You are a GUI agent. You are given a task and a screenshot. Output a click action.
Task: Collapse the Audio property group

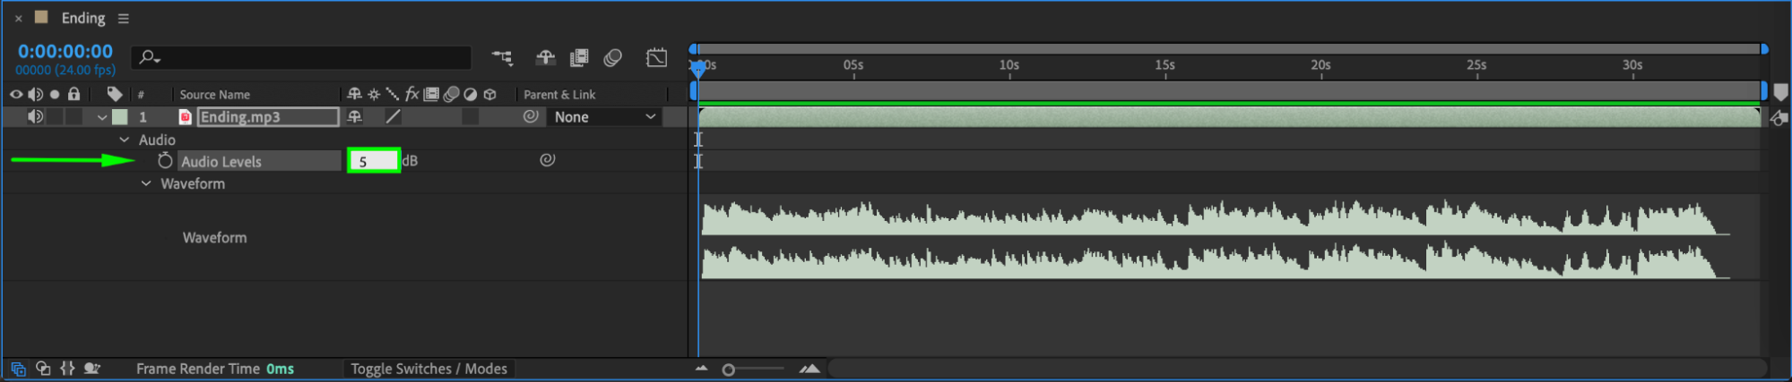tap(125, 140)
